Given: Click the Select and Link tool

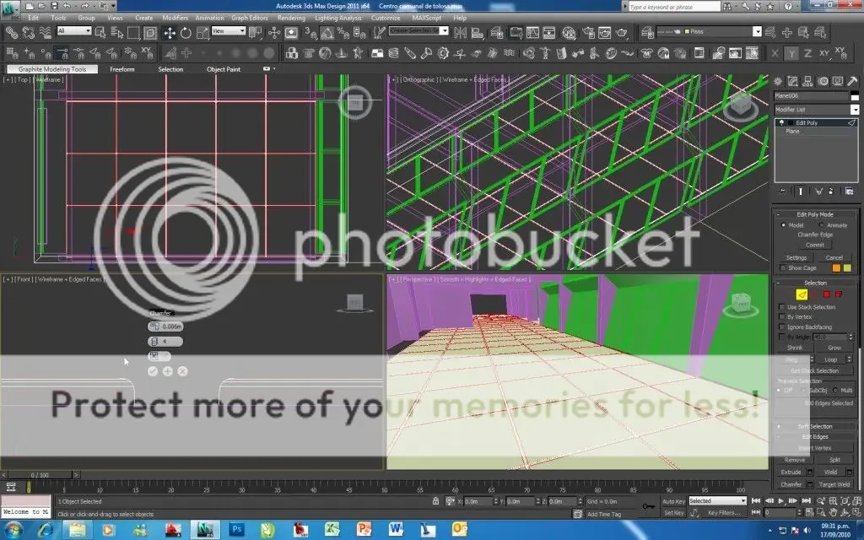Looking at the screenshot, I should [12, 33].
